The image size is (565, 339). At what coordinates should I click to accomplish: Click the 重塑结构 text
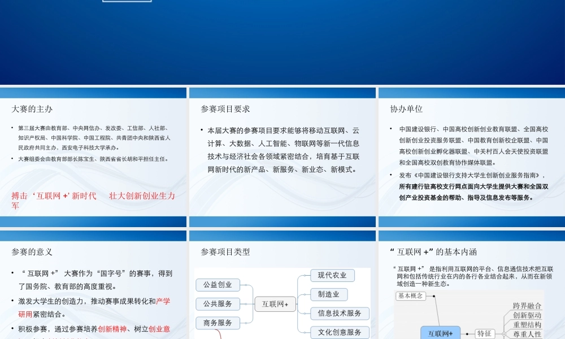tap(527, 324)
